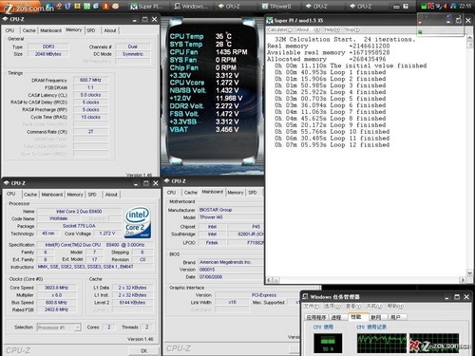Click Core Speed value 3603.8 MHz
Screen dimensions: 475x356
coord(56,288)
